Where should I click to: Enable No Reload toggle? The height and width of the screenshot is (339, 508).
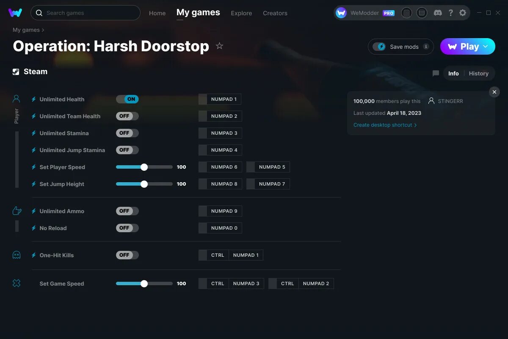[x=127, y=228]
